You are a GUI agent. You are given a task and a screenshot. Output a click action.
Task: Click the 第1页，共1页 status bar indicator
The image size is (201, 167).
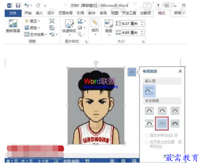(x=20, y=161)
